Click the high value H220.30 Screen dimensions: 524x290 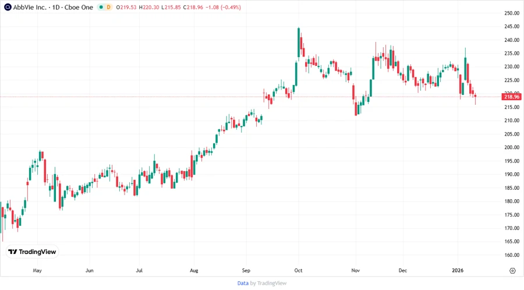149,7
